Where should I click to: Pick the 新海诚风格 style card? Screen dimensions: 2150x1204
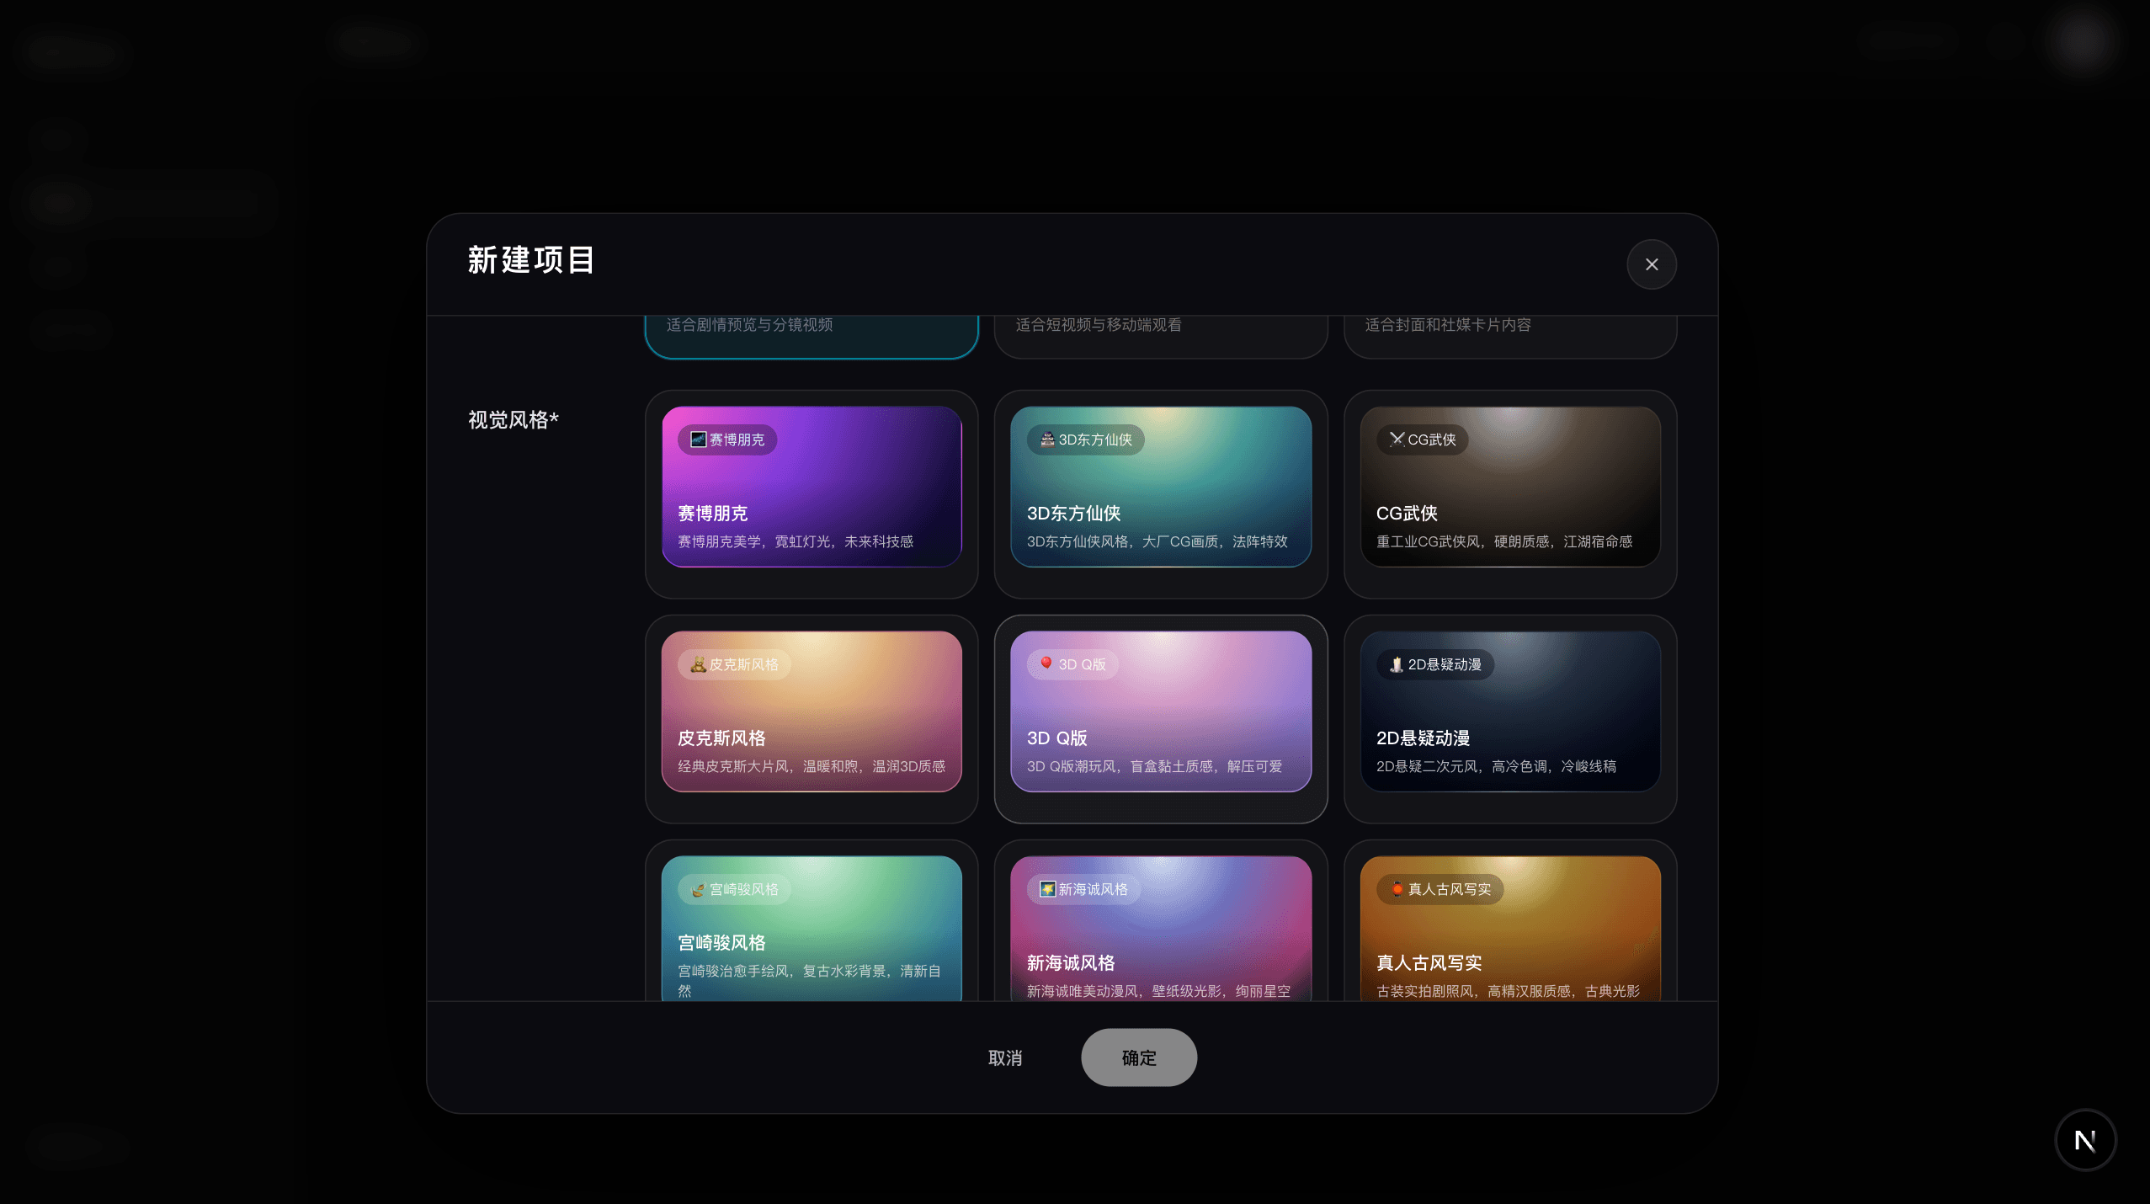point(1161,920)
